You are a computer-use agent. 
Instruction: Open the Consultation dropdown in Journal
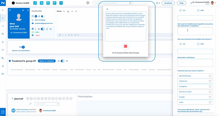point(47,104)
